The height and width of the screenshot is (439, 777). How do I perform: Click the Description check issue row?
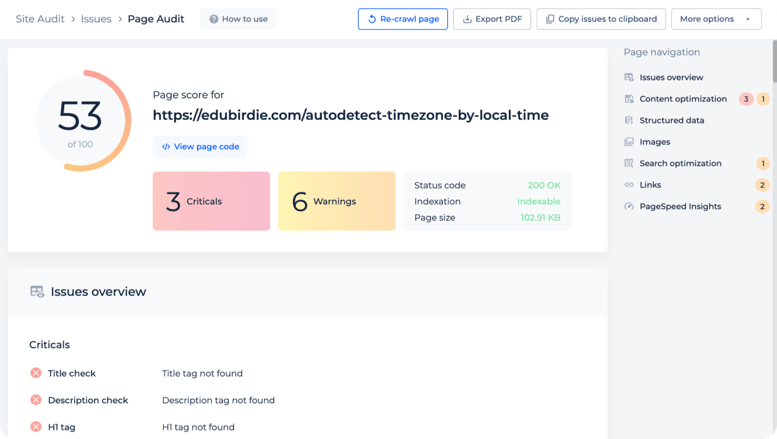308,400
